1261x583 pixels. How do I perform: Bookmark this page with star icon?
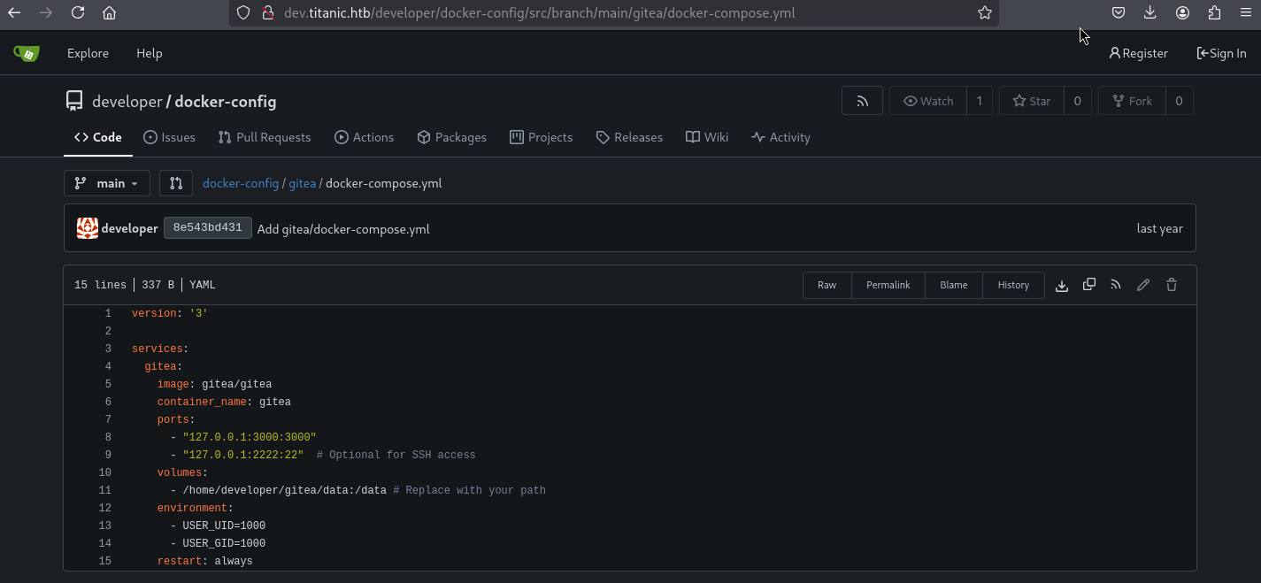[x=984, y=12]
